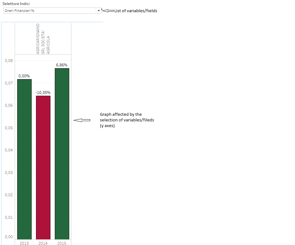The height and width of the screenshot is (245, 295).
Task: Select the AGRICAR IGNANO SRL SOCIETA' AGRICOLA column header
Action: (x=43, y=38)
